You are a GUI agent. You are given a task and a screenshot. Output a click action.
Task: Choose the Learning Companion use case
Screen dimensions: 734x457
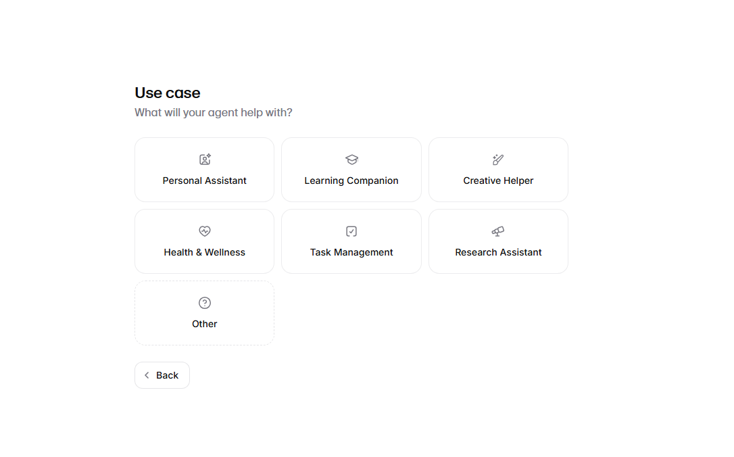point(351,170)
